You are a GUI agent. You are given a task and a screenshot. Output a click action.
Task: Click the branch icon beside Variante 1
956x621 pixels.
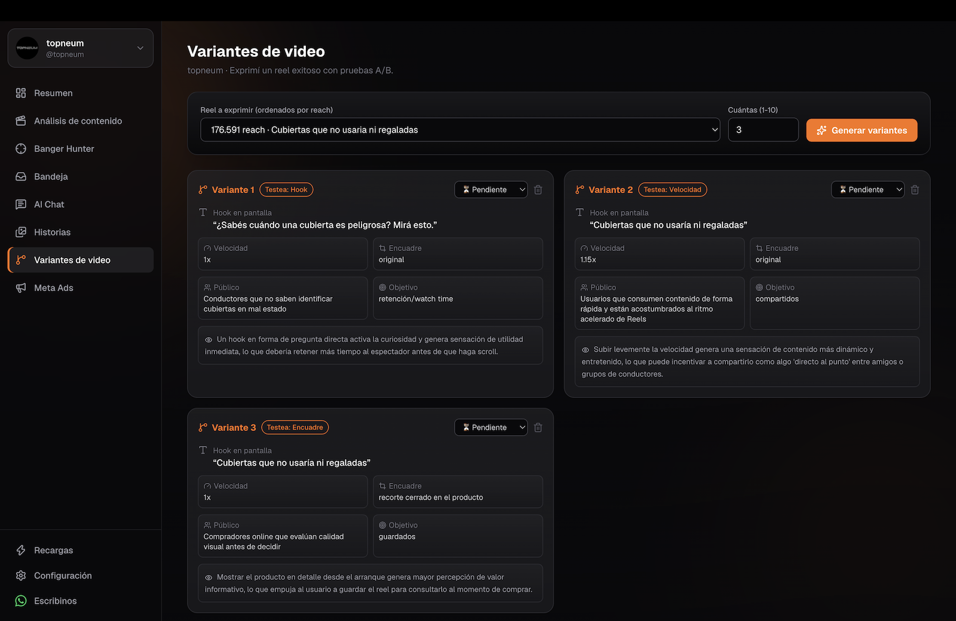click(203, 189)
